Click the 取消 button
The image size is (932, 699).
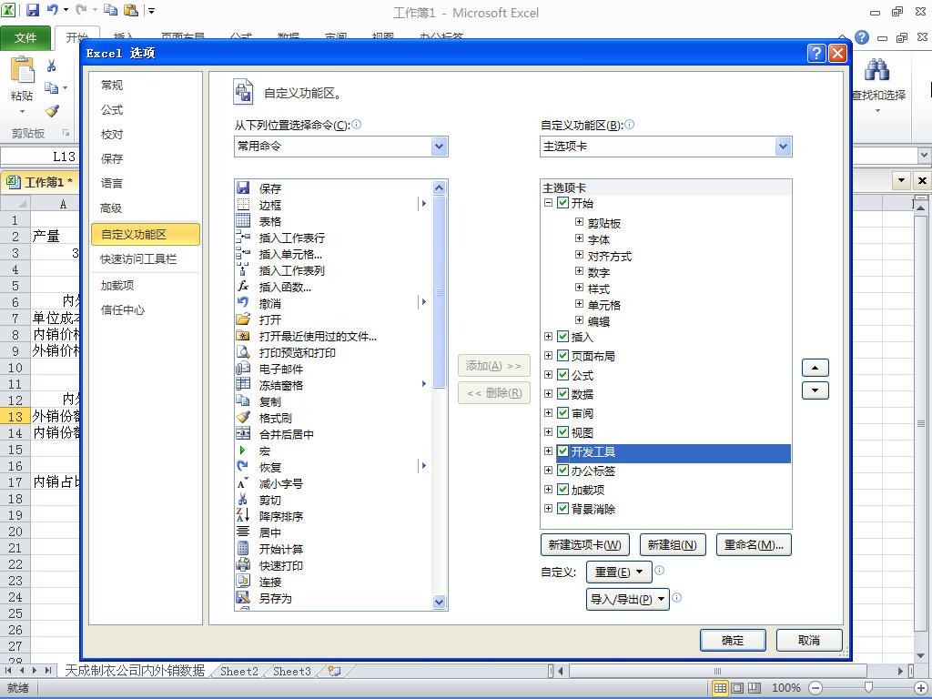point(809,640)
